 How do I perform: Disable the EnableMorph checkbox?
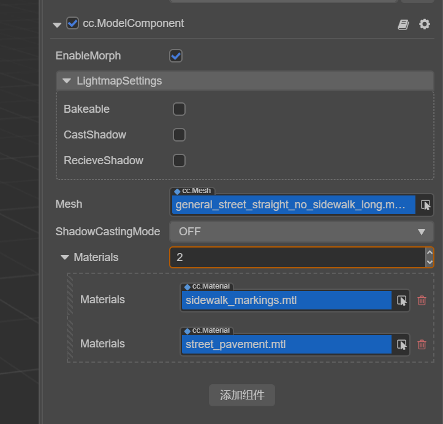(x=176, y=56)
